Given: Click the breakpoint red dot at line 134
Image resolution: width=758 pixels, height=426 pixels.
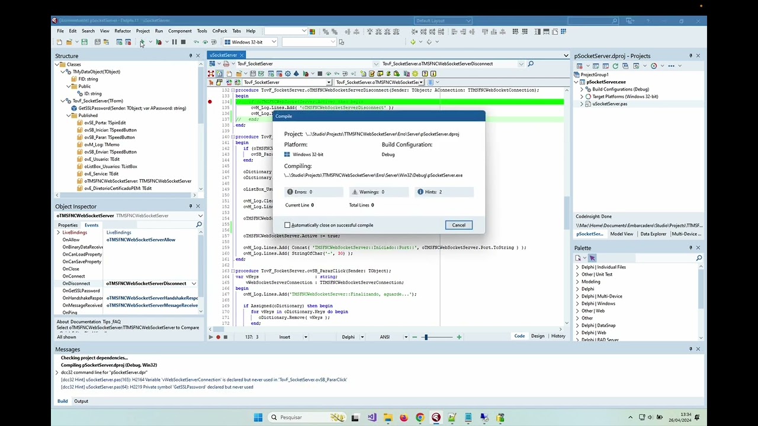Looking at the screenshot, I should [x=210, y=102].
